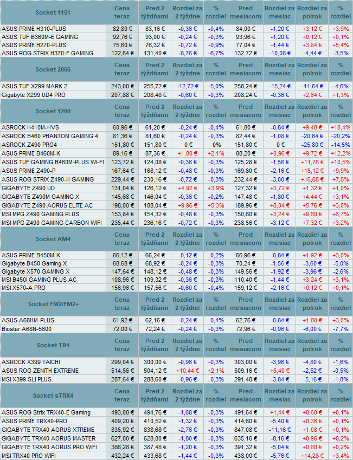Click MSI X399 SLI PLUS product name
The width and height of the screenshot is (353, 460).
(x=27, y=379)
